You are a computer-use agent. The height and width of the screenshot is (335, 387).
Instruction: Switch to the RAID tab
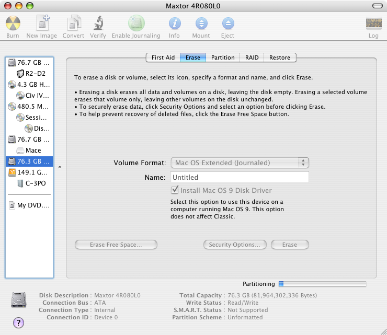pos(252,57)
